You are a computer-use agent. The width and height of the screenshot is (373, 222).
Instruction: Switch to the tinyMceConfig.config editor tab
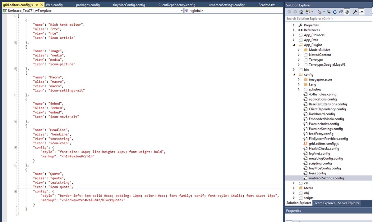pos(129,5)
